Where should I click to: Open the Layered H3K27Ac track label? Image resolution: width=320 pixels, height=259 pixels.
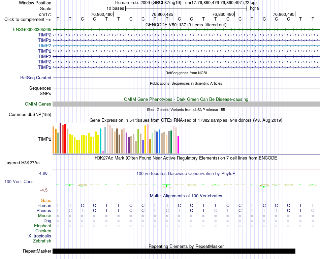tap(22, 163)
